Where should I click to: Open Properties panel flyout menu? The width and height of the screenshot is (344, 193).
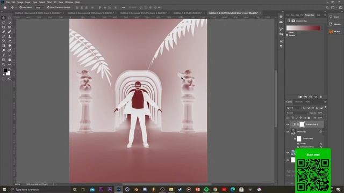pos(325,15)
